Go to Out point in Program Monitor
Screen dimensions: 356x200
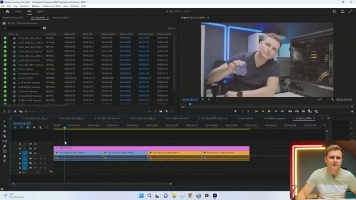(x=282, y=111)
